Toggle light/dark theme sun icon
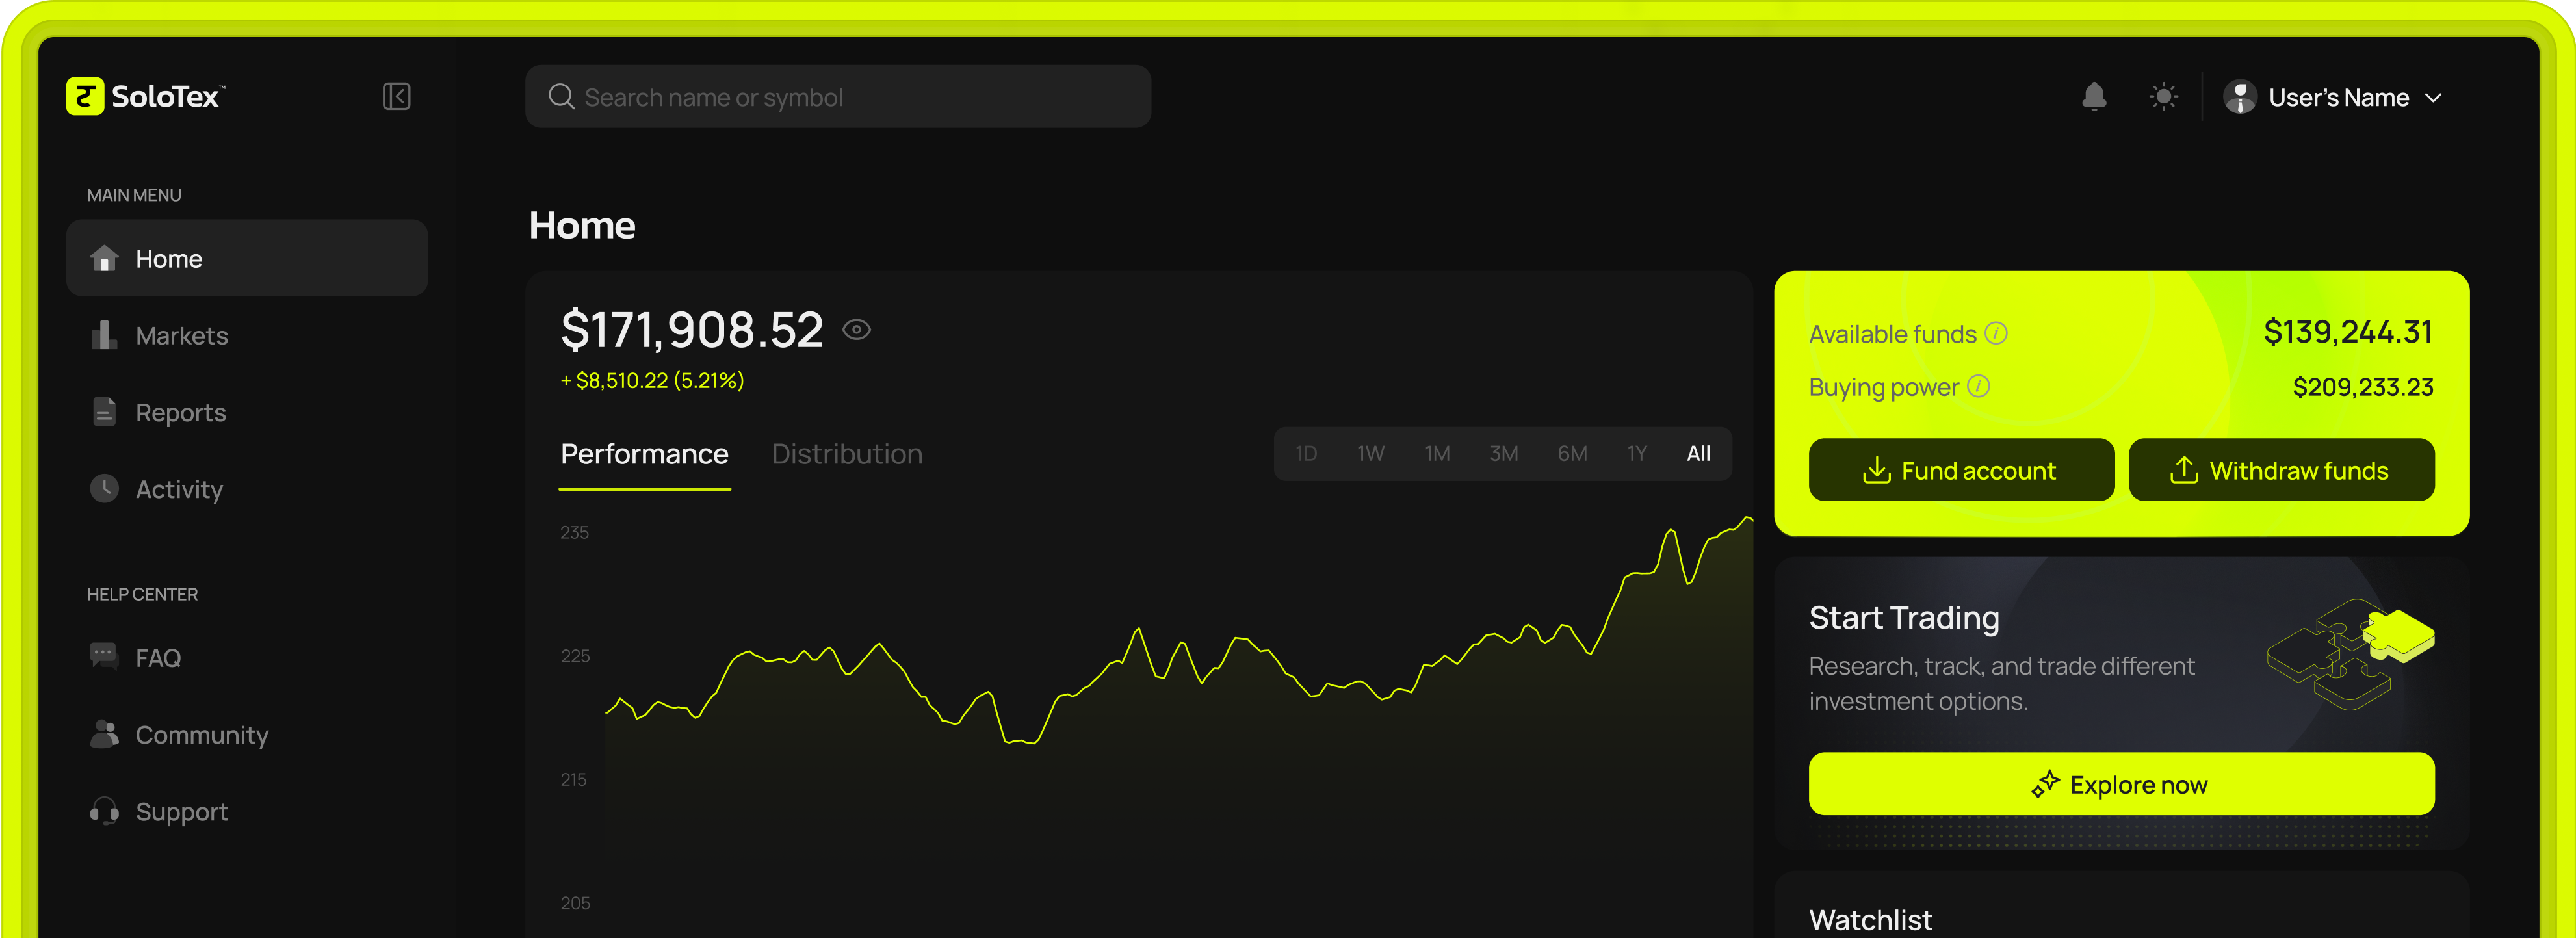Screen dimensions: 2576x938 click(x=2163, y=97)
